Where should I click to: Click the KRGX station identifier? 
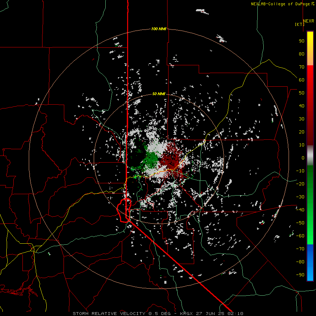[187, 314]
